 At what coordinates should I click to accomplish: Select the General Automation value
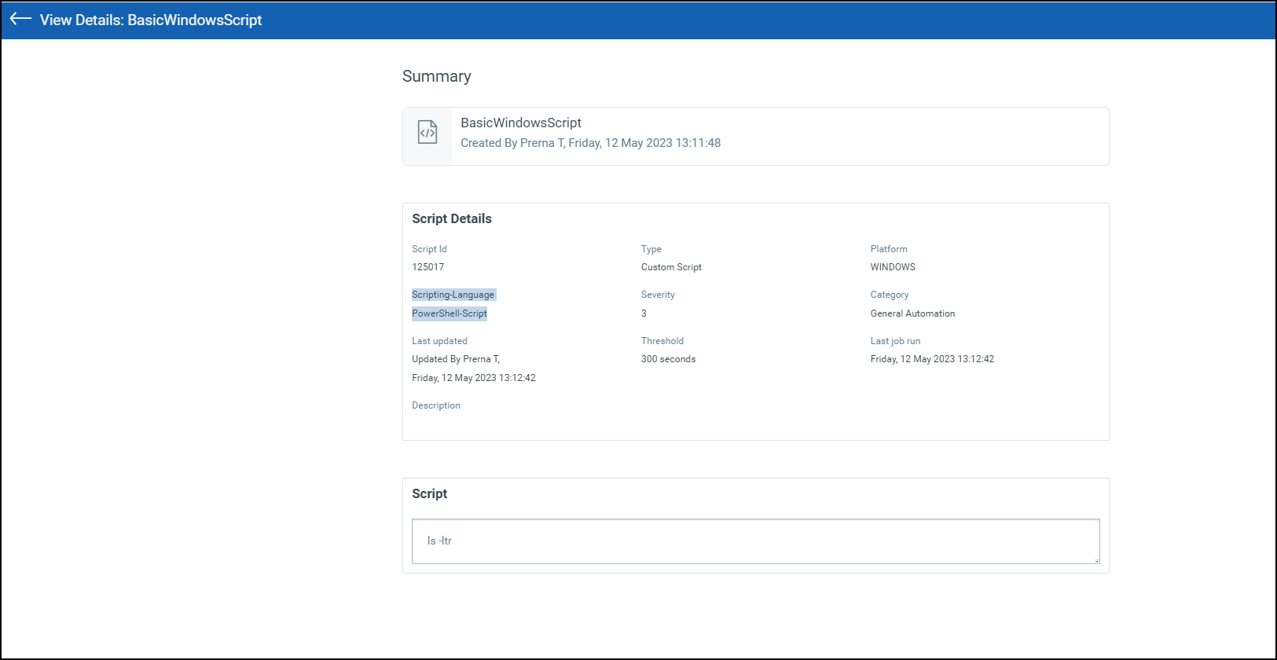pyautogui.click(x=912, y=313)
